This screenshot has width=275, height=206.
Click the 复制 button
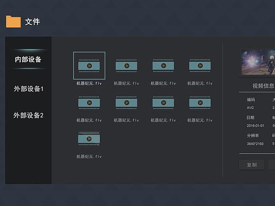[x=252, y=165]
